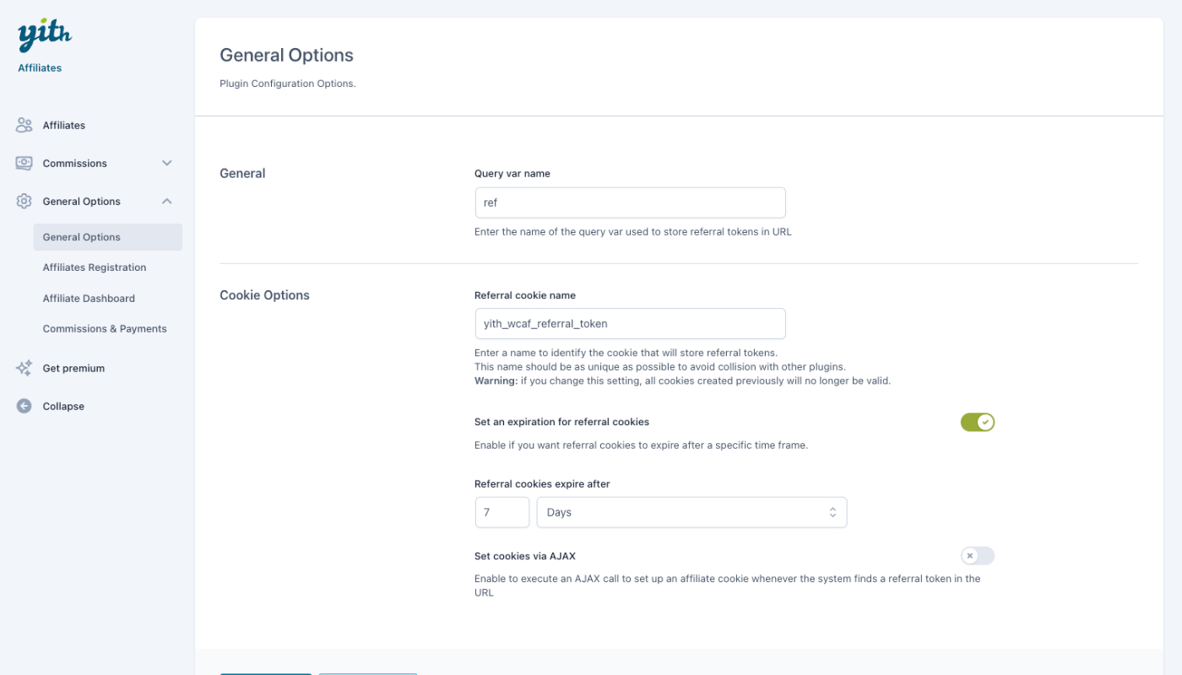
Task: Collapse the General Options submenu chevron
Action: pos(167,201)
